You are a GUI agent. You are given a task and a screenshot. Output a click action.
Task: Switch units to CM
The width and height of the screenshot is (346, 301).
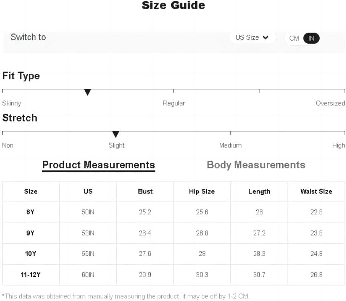coord(294,38)
